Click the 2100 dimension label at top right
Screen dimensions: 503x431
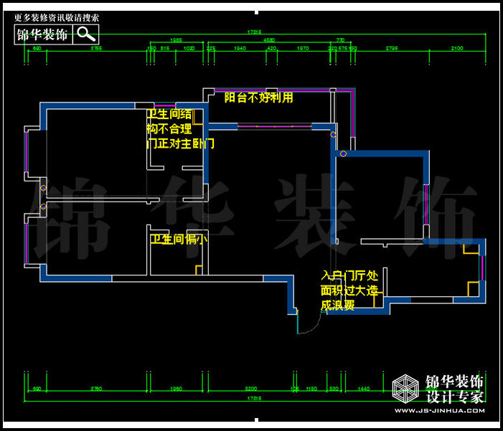(x=456, y=48)
